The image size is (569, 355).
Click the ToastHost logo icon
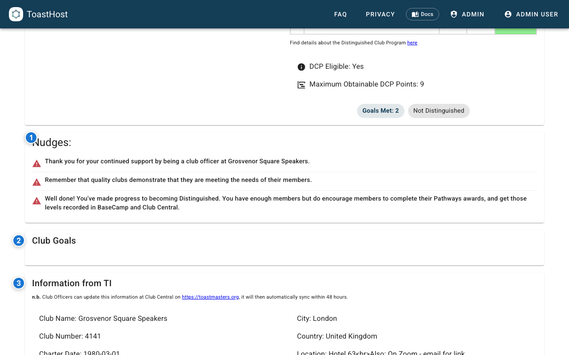(16, 14)
